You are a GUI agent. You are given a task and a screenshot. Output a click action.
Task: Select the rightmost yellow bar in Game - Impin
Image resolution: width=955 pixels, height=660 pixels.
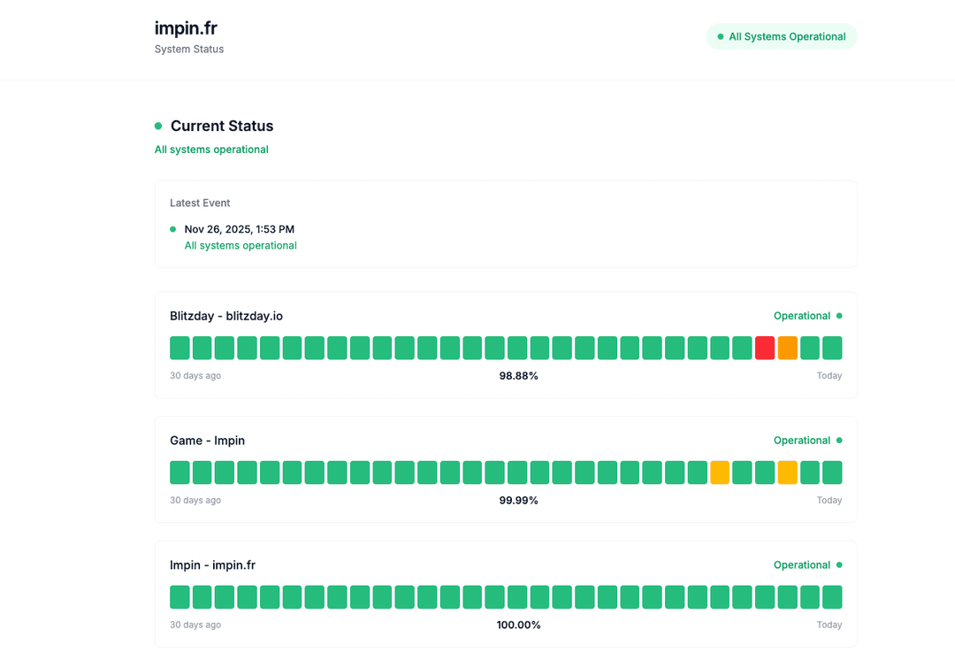click(x=787, y=472)
